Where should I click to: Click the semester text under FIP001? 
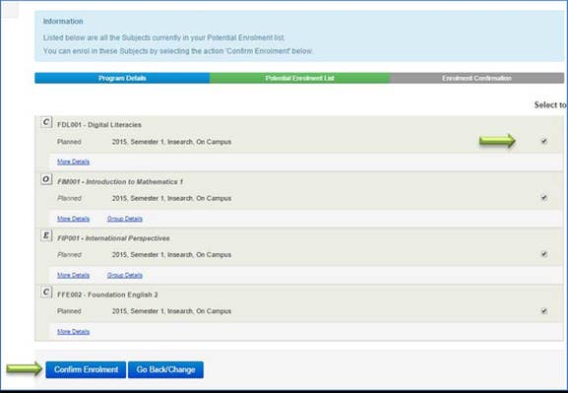click(171, 255)
